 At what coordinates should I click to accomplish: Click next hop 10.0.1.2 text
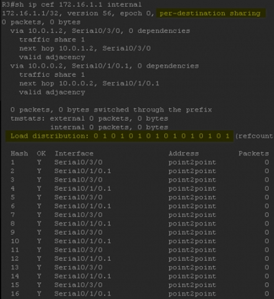point(85,49)
